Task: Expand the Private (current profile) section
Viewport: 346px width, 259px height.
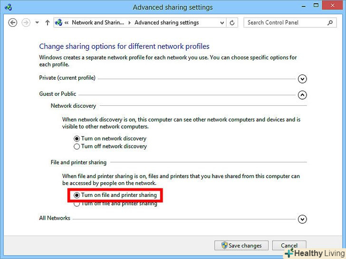Action: click(x=302, y=79)
